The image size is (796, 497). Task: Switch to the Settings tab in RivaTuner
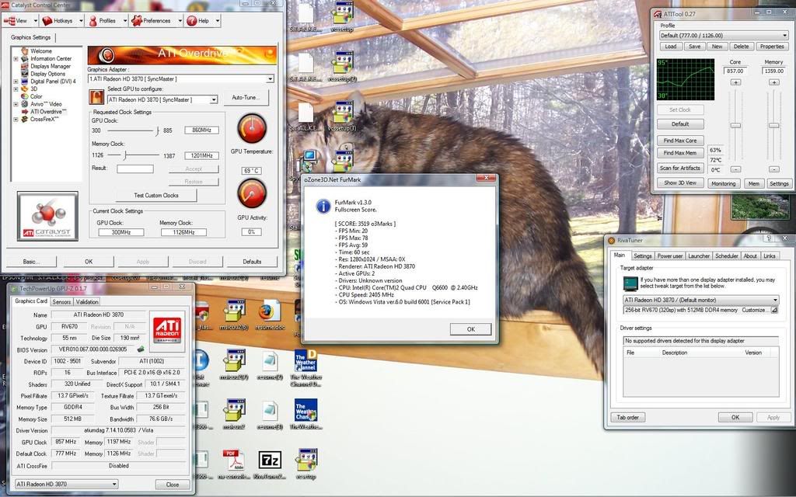tap(642, 256)
